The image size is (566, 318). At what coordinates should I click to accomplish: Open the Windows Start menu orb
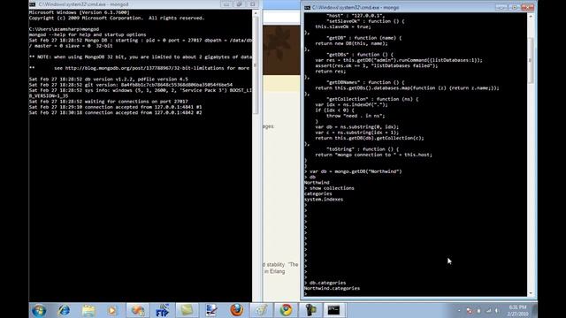(x=39, y=310)
